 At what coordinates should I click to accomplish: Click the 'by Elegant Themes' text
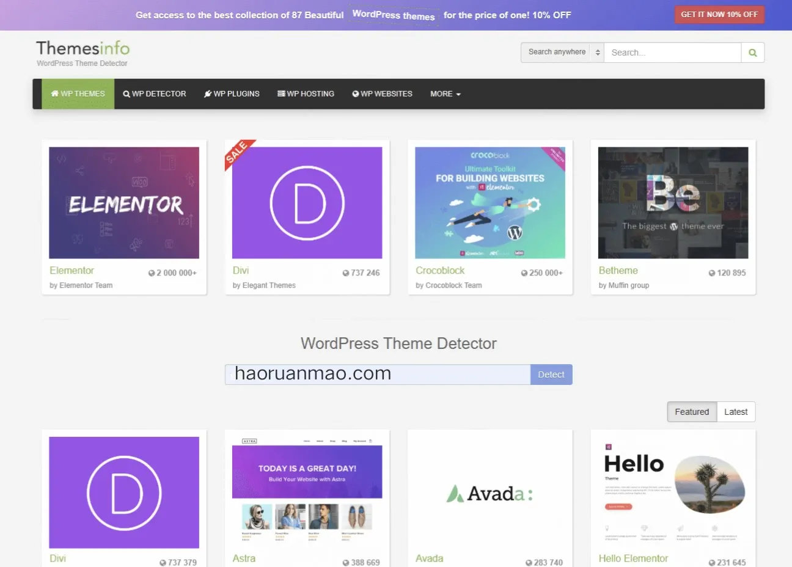click(264, 285)
